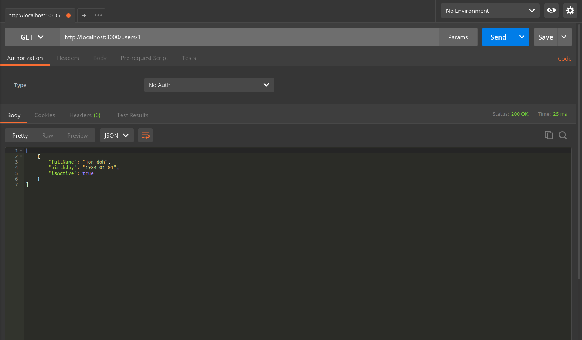Search within the response body
Screen dimensions: 582x340
coord(563,135)
